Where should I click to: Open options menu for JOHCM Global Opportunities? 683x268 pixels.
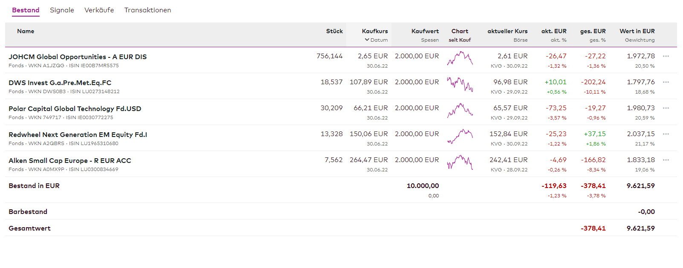point(666,56)
